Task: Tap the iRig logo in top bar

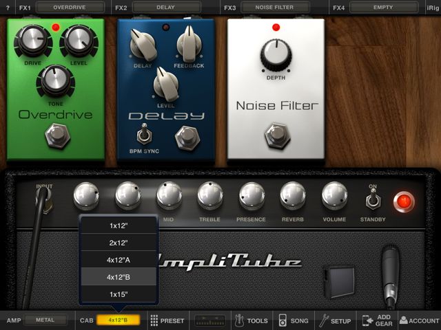Action: point(433,8)
